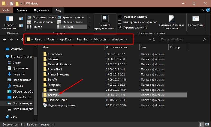Open Текущее представление options

[105, 22]
